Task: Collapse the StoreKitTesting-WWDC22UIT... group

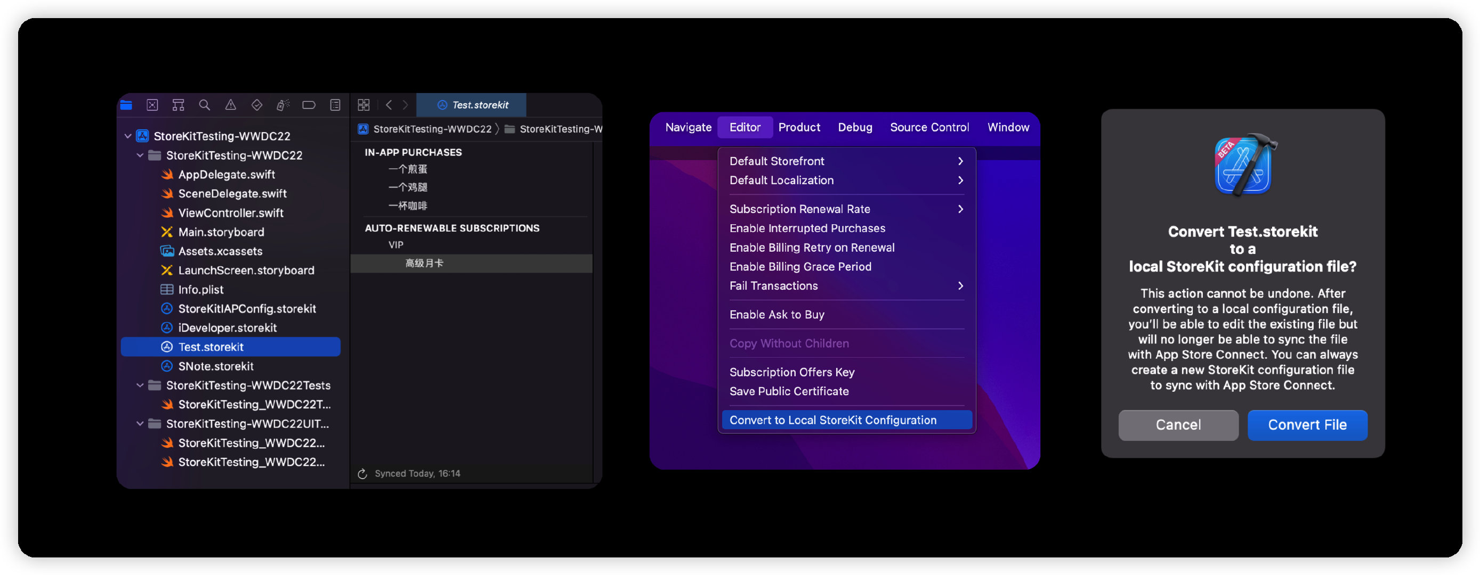Action: 140,423
